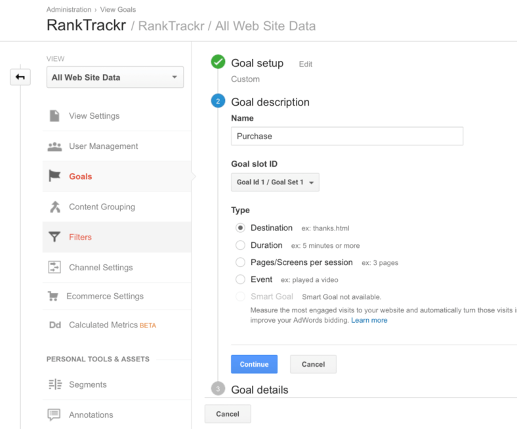The image size is (517, 429).
Task: Click the Channel Settings icon
Action: point(54,267)
